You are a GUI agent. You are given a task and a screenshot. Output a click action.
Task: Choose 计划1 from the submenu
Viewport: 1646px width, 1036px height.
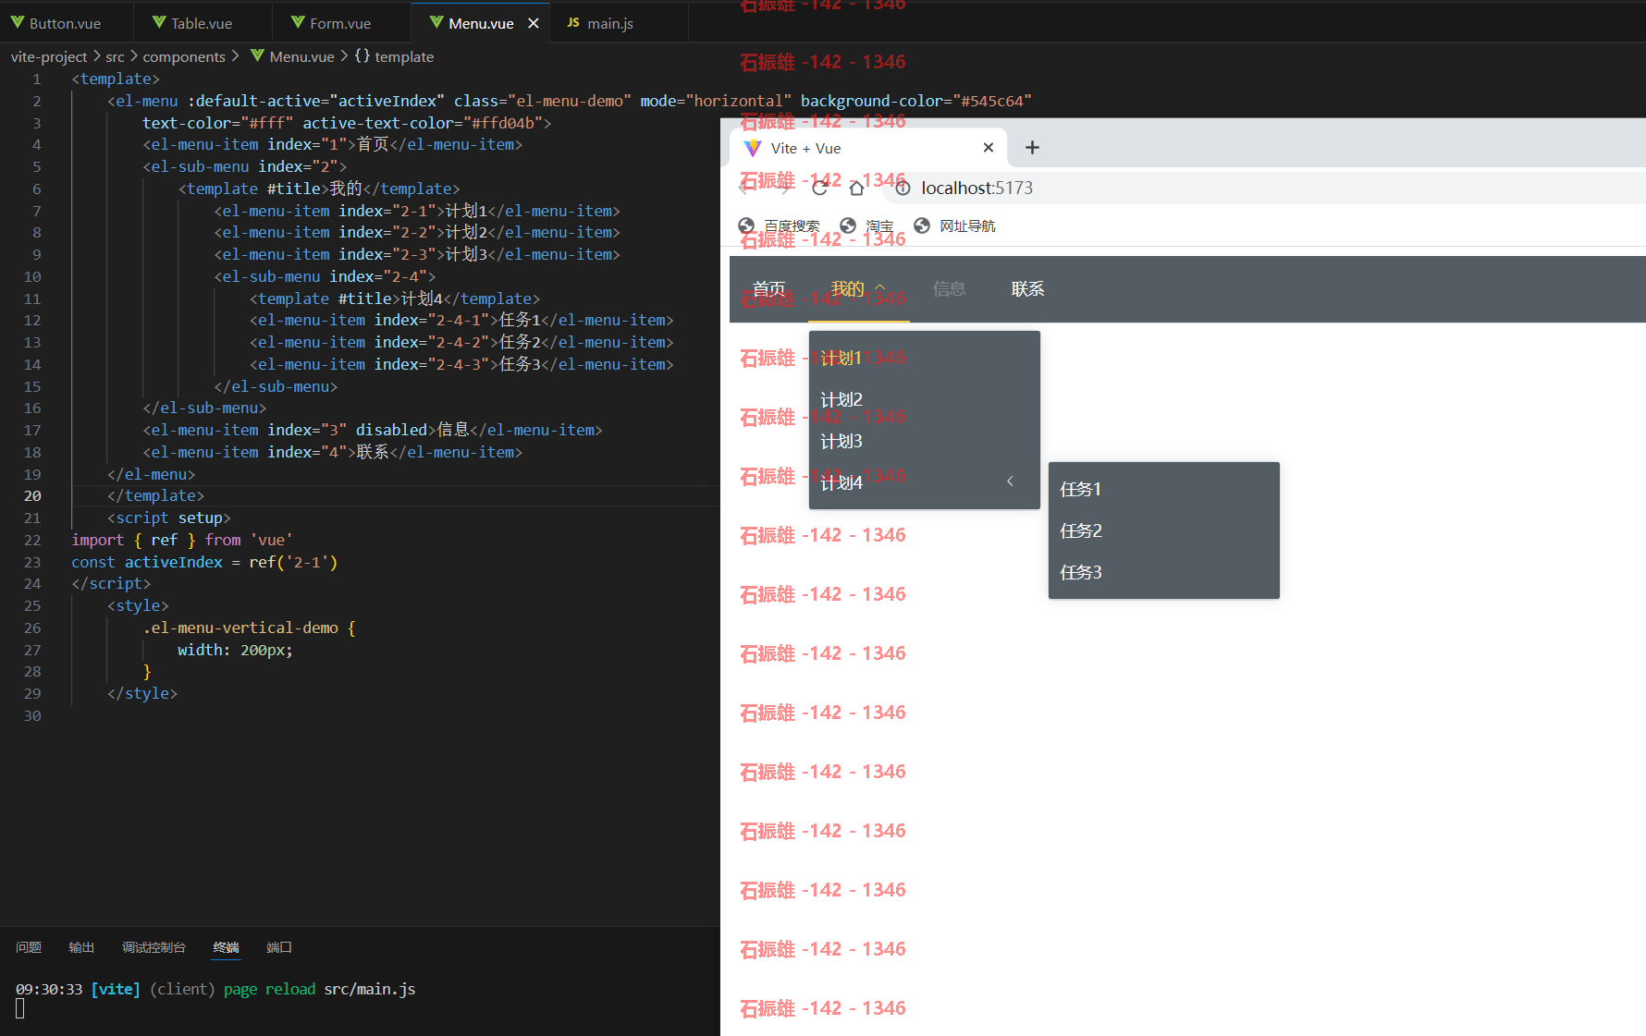(925, 358)
